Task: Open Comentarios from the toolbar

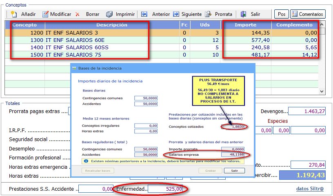Action: [308, 14]
